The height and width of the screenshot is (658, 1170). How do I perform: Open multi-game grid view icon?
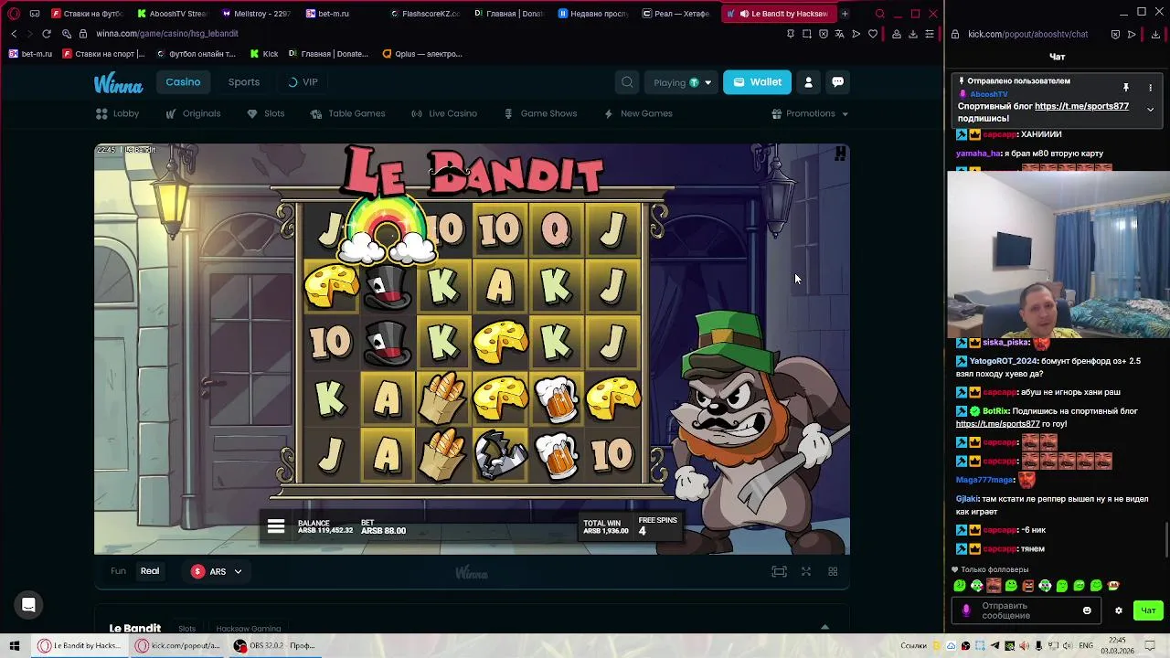point(833,571)
